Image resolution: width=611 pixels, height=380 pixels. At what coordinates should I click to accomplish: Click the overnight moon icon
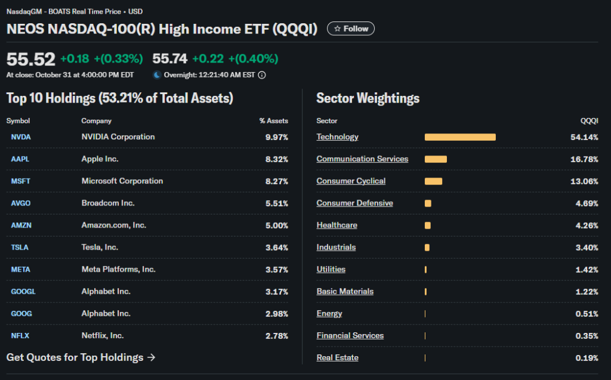(x=157, y=75)
